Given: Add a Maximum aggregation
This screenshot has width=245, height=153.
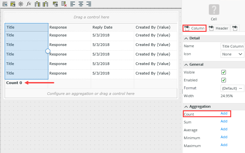Looking at the screenshot, I should pyautogui.click(x=224, y=145).
